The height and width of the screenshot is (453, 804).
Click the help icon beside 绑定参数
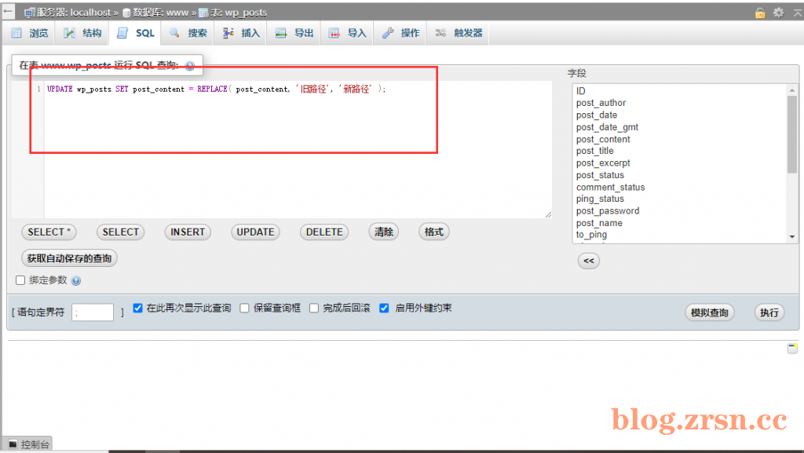(x=76, y=280)
